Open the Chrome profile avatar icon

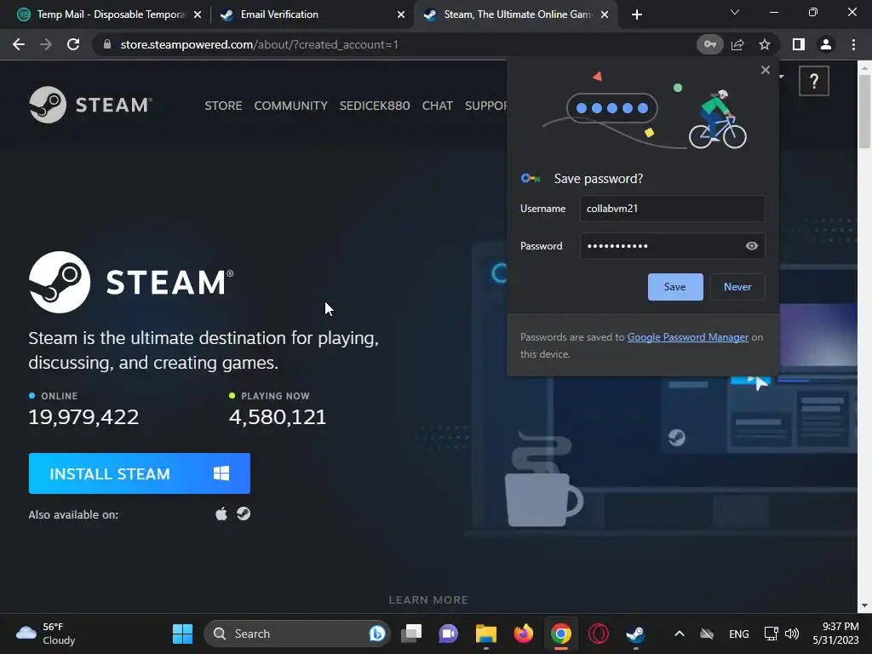click(825, 44)
